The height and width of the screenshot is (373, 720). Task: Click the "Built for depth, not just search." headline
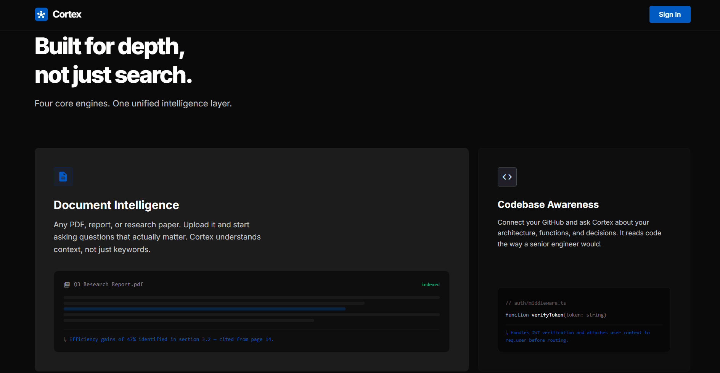pyautogui.click(x=113, y=61)
